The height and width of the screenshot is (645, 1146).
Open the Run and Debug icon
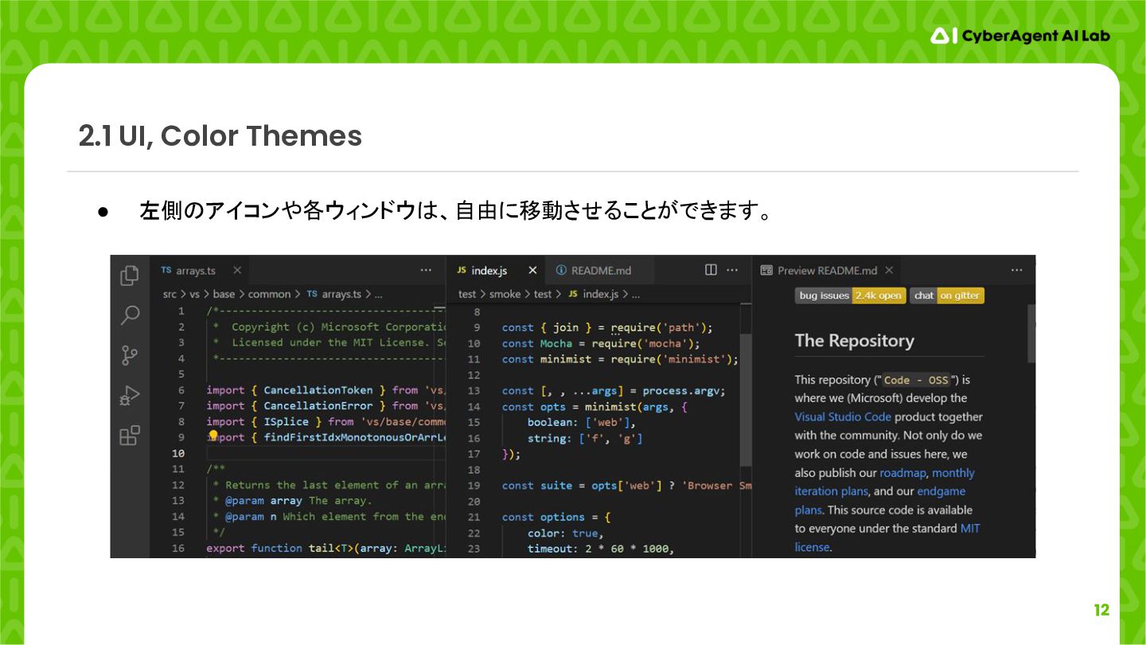(130, 395)
